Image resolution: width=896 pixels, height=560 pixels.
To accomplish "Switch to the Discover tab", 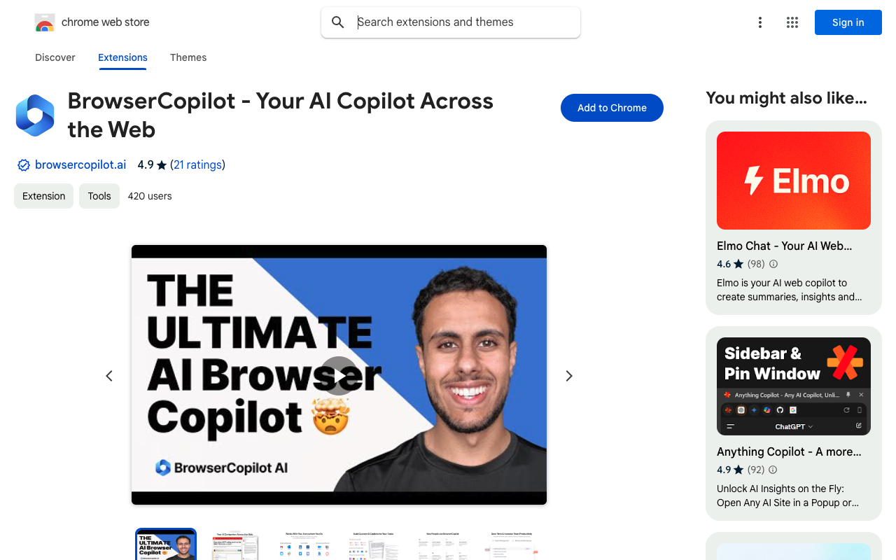I will point(55,57).
